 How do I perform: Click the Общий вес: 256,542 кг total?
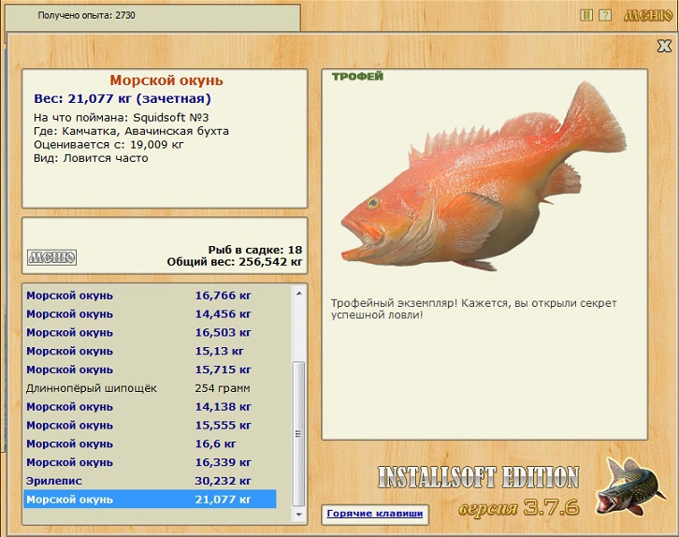235,262
